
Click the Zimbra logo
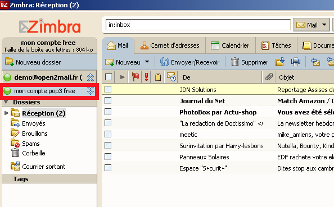point(49,26)
